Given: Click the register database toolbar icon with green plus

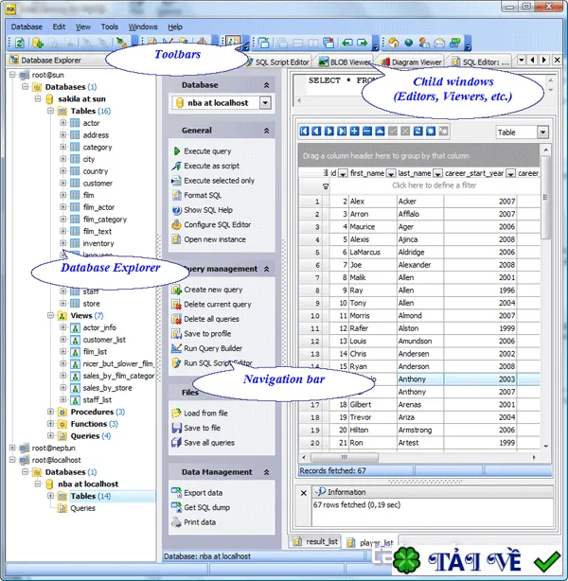Looking at the screenshot, I should coord(38,43).
